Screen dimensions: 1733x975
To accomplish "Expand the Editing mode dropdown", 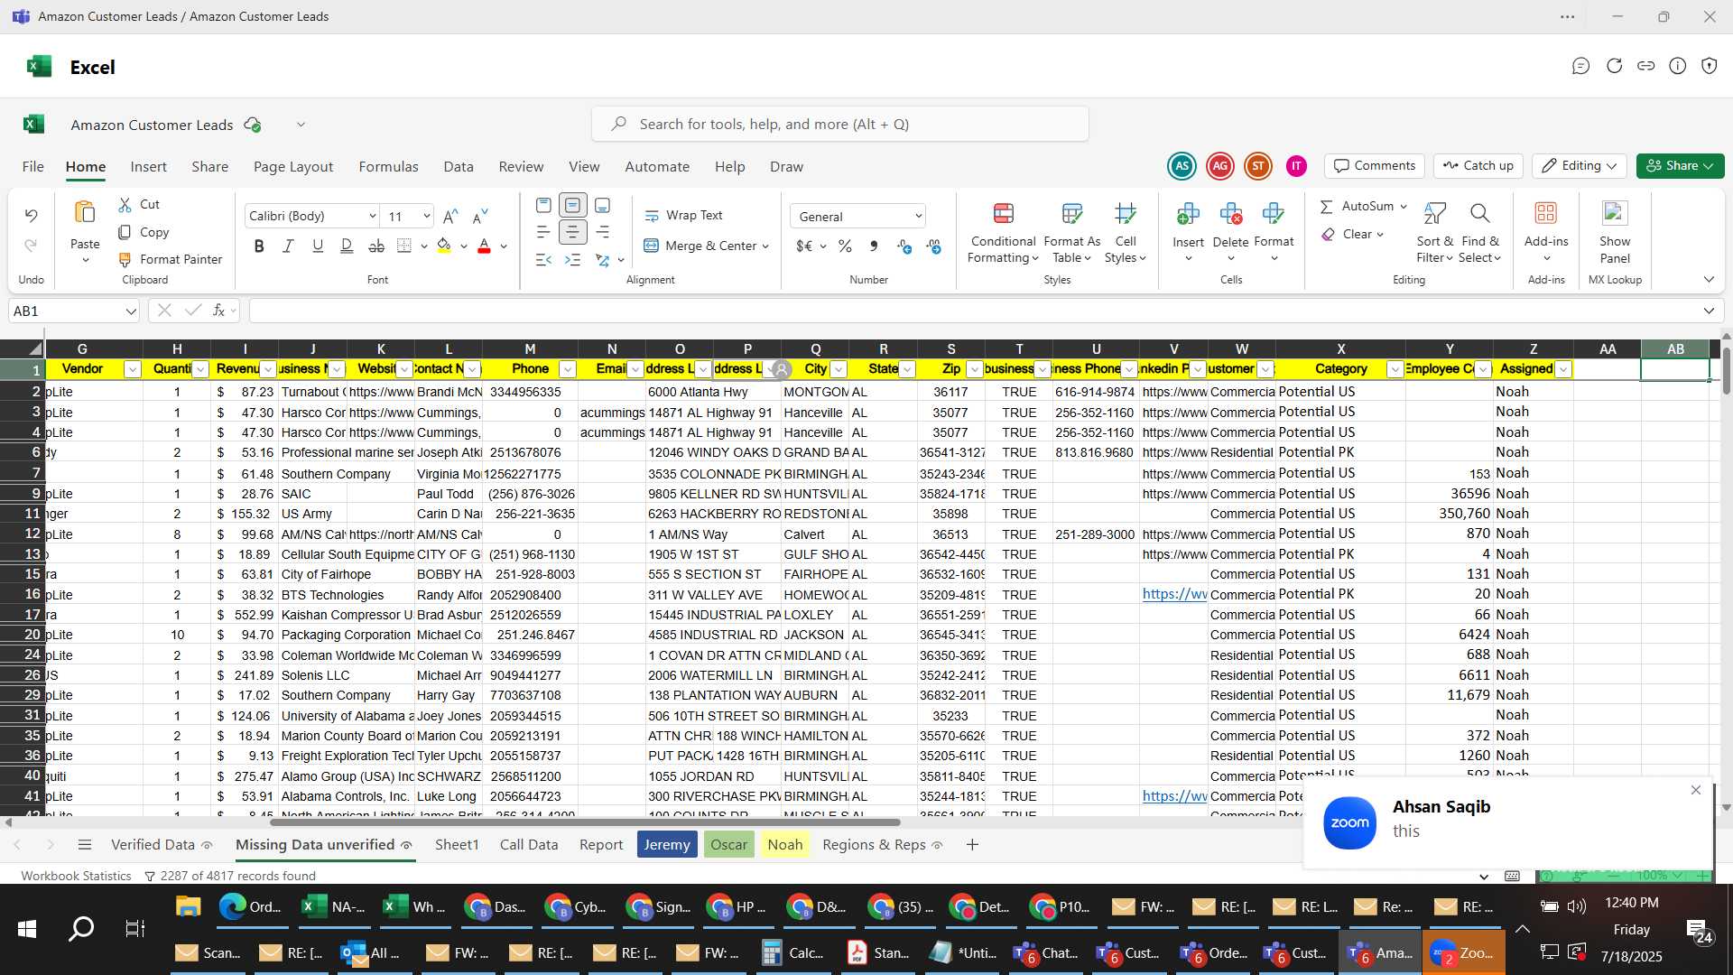I will point(1611,166).
